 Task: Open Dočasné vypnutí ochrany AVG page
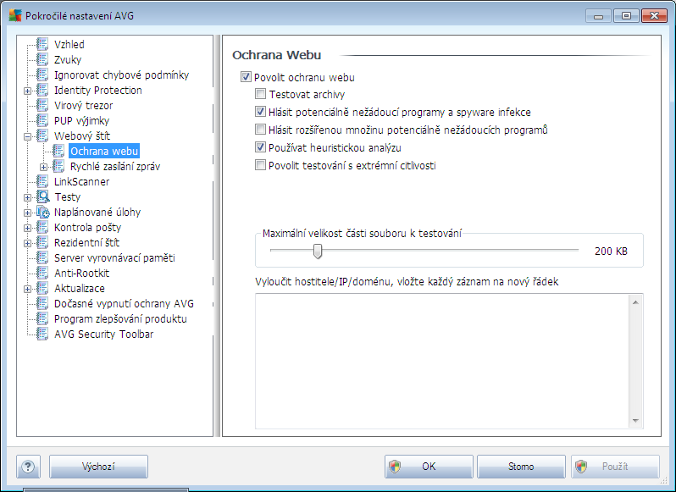click(124, 304)
